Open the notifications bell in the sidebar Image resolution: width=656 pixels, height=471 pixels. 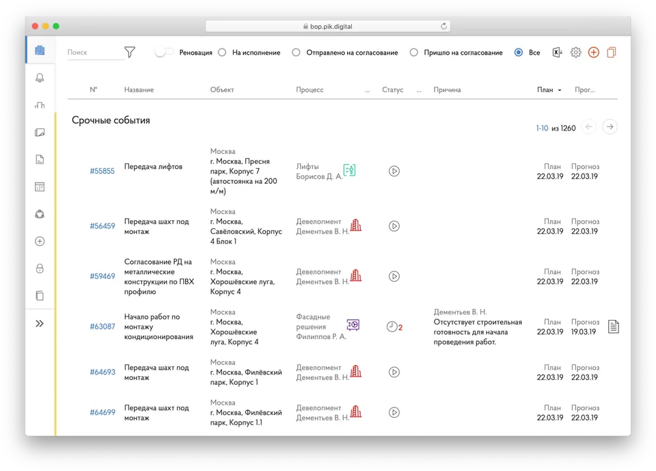[39, 77]
